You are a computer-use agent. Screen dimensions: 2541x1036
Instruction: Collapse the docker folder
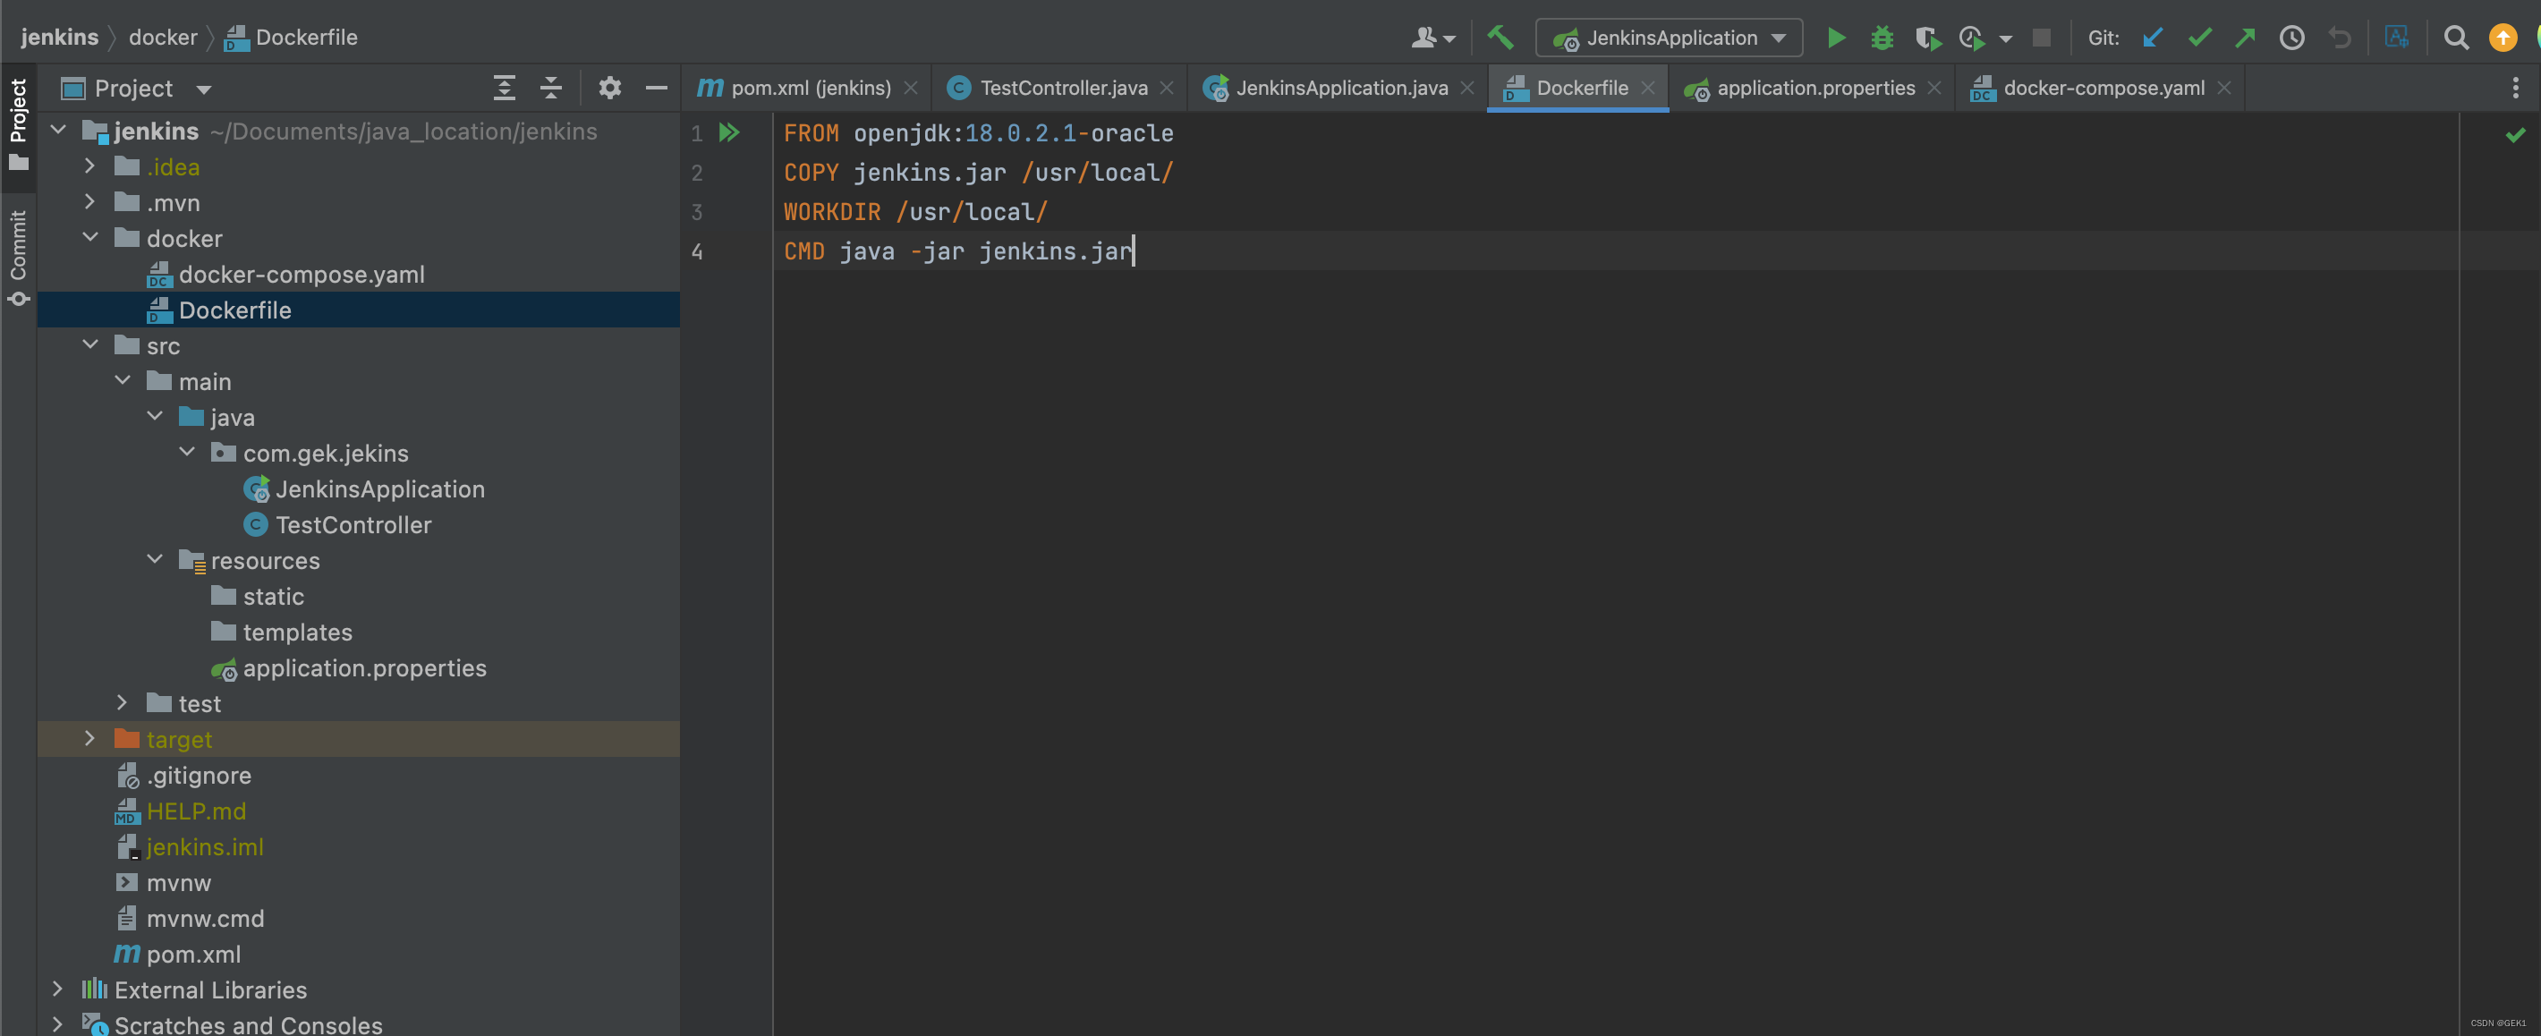89,238
